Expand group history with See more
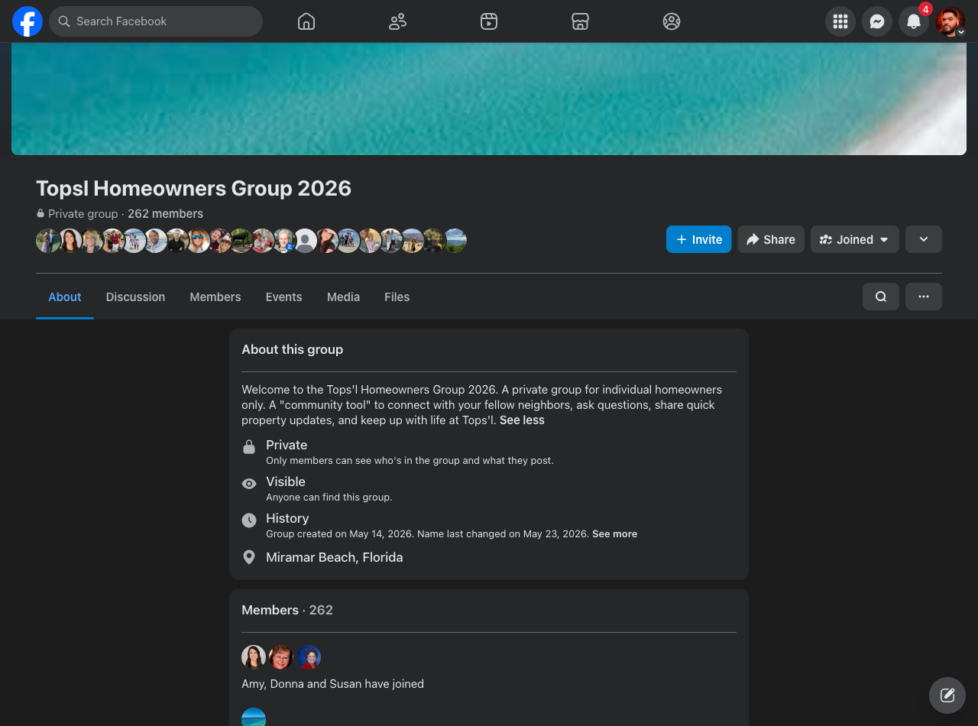This screenshot has height=726, width=978. click(614, 534)
